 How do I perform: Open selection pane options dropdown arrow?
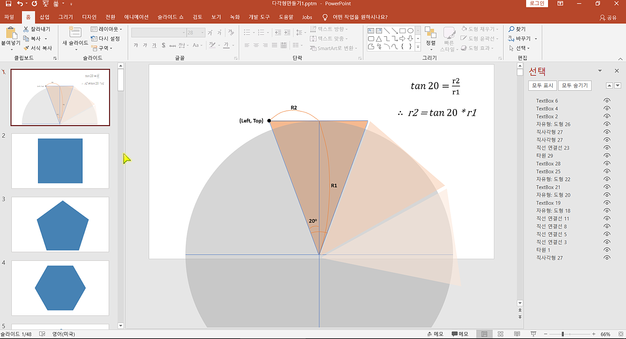tap(600, 71)
